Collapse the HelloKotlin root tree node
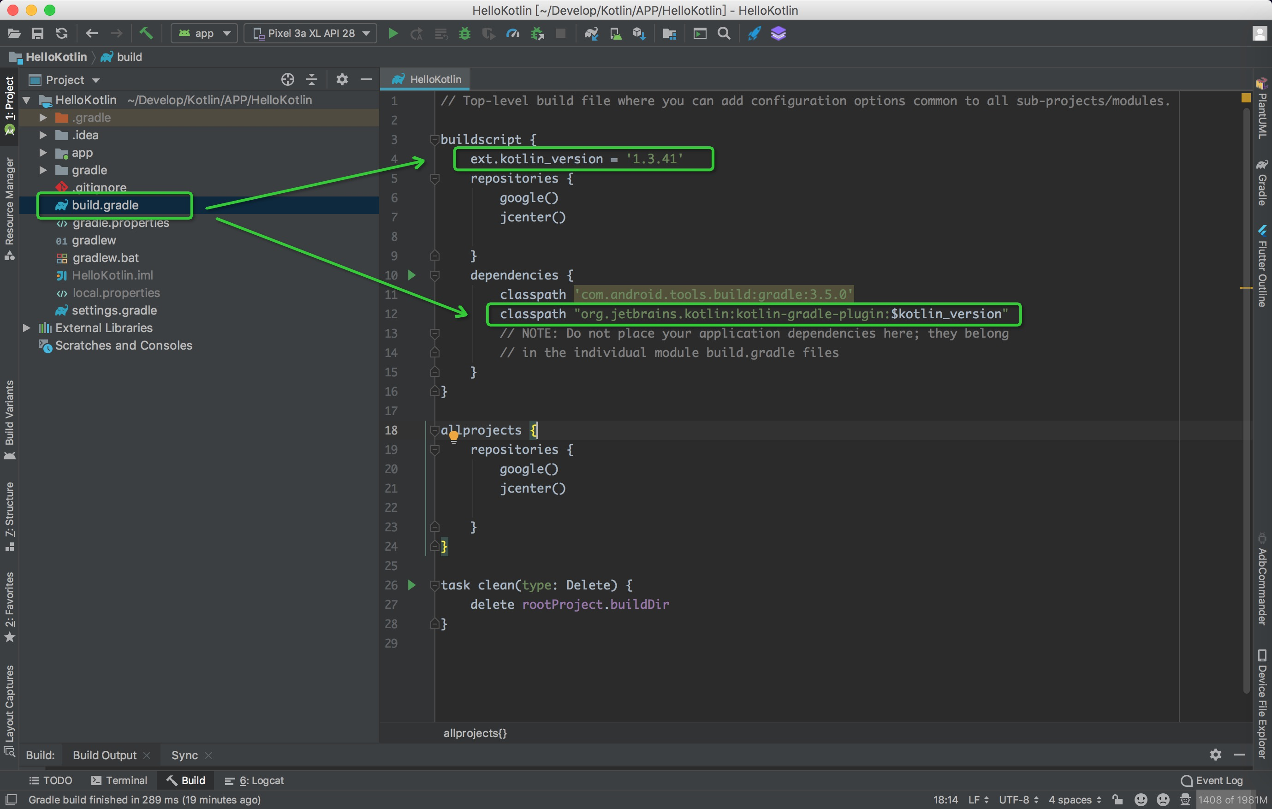This screenshot has height=809, width=1272. pyautogui.click(x=26, y=100)
